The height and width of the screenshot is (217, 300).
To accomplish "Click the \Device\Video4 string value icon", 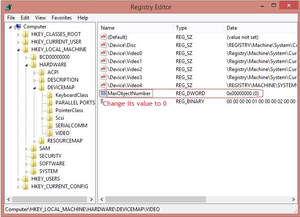I will pos(103,85).
